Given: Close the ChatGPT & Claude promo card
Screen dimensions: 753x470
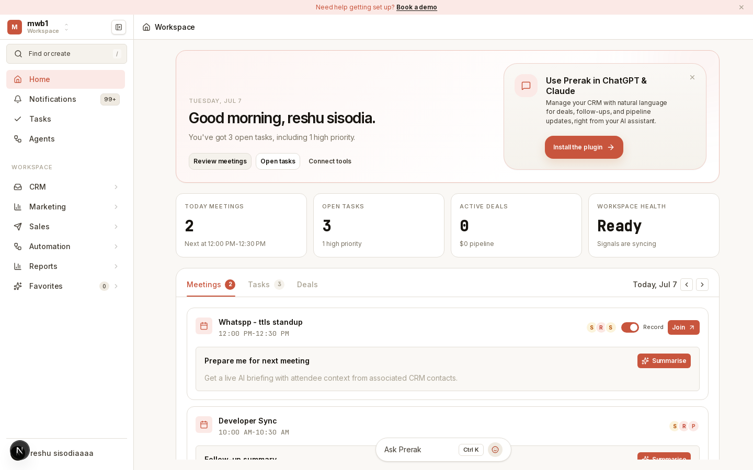Looking at the screenshot, I should tap(692, 77).
